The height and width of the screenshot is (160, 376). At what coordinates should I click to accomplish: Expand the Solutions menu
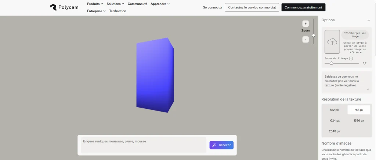coord(115,4)
